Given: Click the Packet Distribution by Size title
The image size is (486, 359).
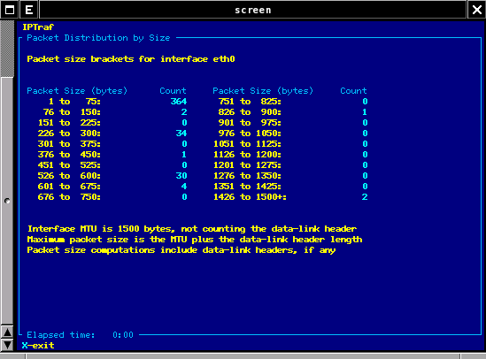Looking at the screenshot, I should click(98, 38).
